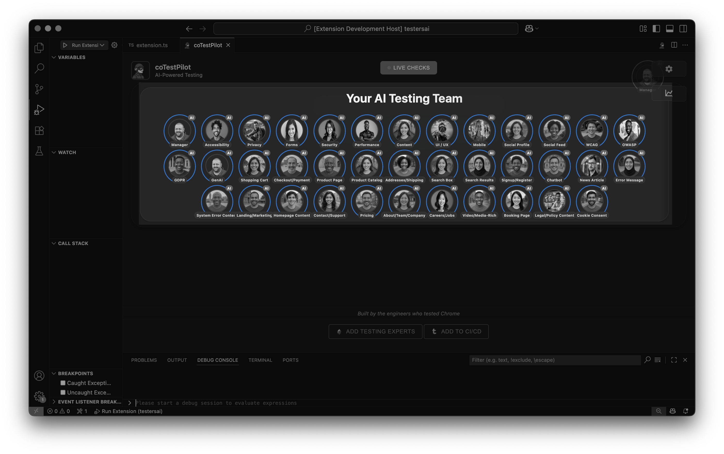Open the Accounts menu icon
724x454 pixels.
[x=39, y=376]
